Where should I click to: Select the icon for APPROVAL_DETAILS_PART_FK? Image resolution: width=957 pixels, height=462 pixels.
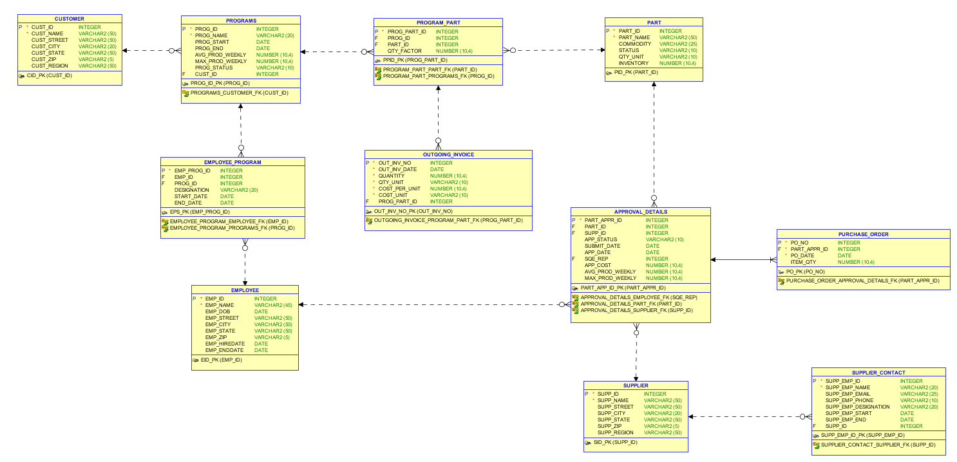pos(576,304)
